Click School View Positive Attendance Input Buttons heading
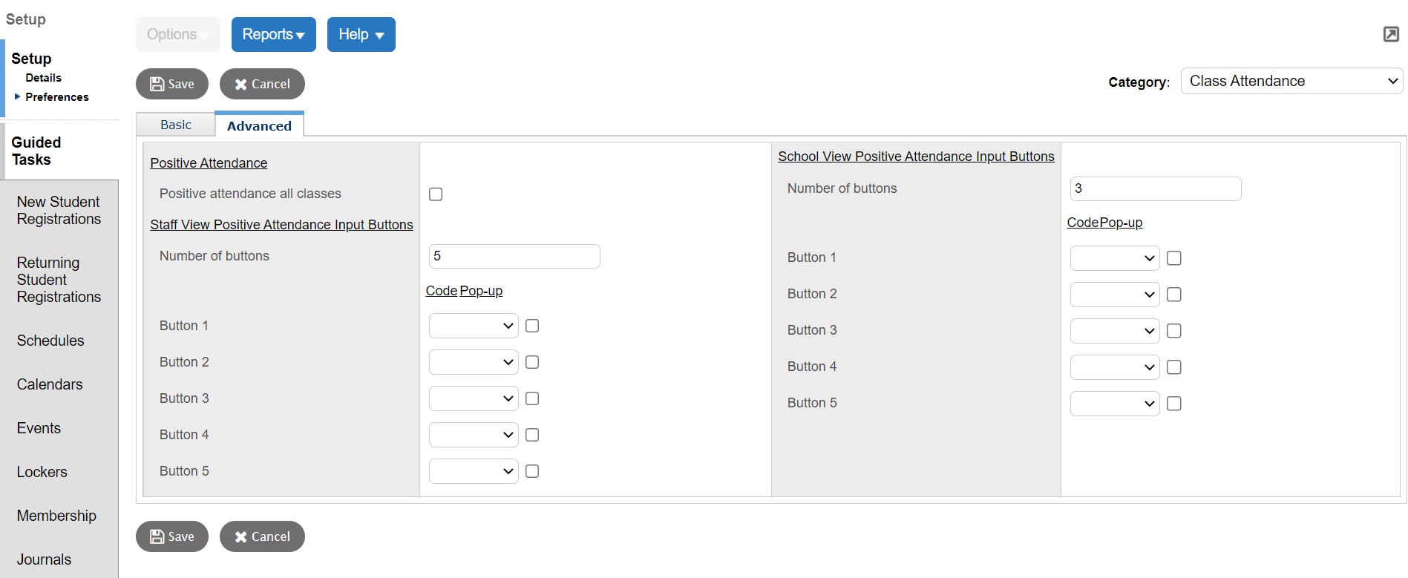The width and height of the screenshot is (1408, 578). (x=916, y=157)
